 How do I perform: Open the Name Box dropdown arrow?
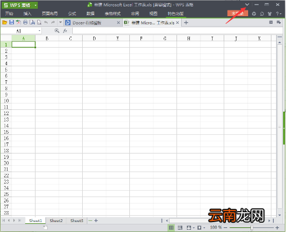pyautogui.click(x=40, y=31)
